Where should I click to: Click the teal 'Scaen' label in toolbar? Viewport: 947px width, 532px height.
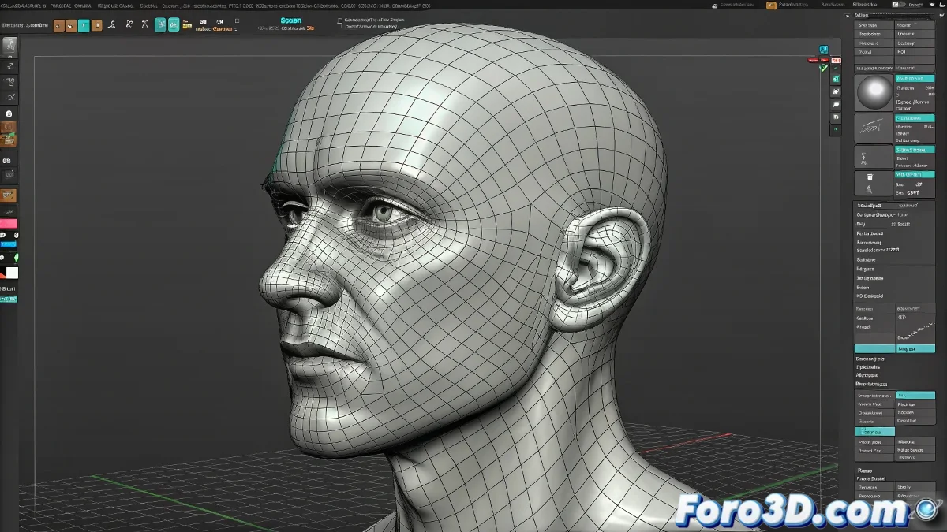(291, 20)
